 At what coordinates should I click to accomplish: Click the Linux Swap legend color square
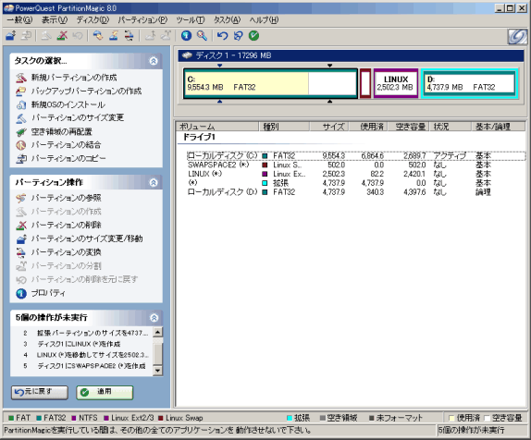[x=161, y=419]
